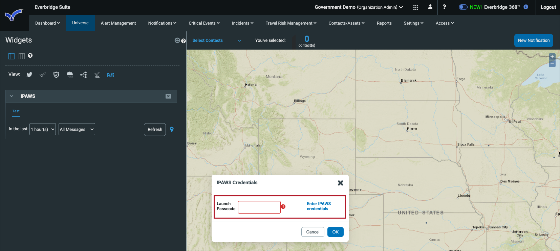Open the user profile icon
The height and width of the screenshot is (251, 560).
pyautogui.click(x=430, y=7)
